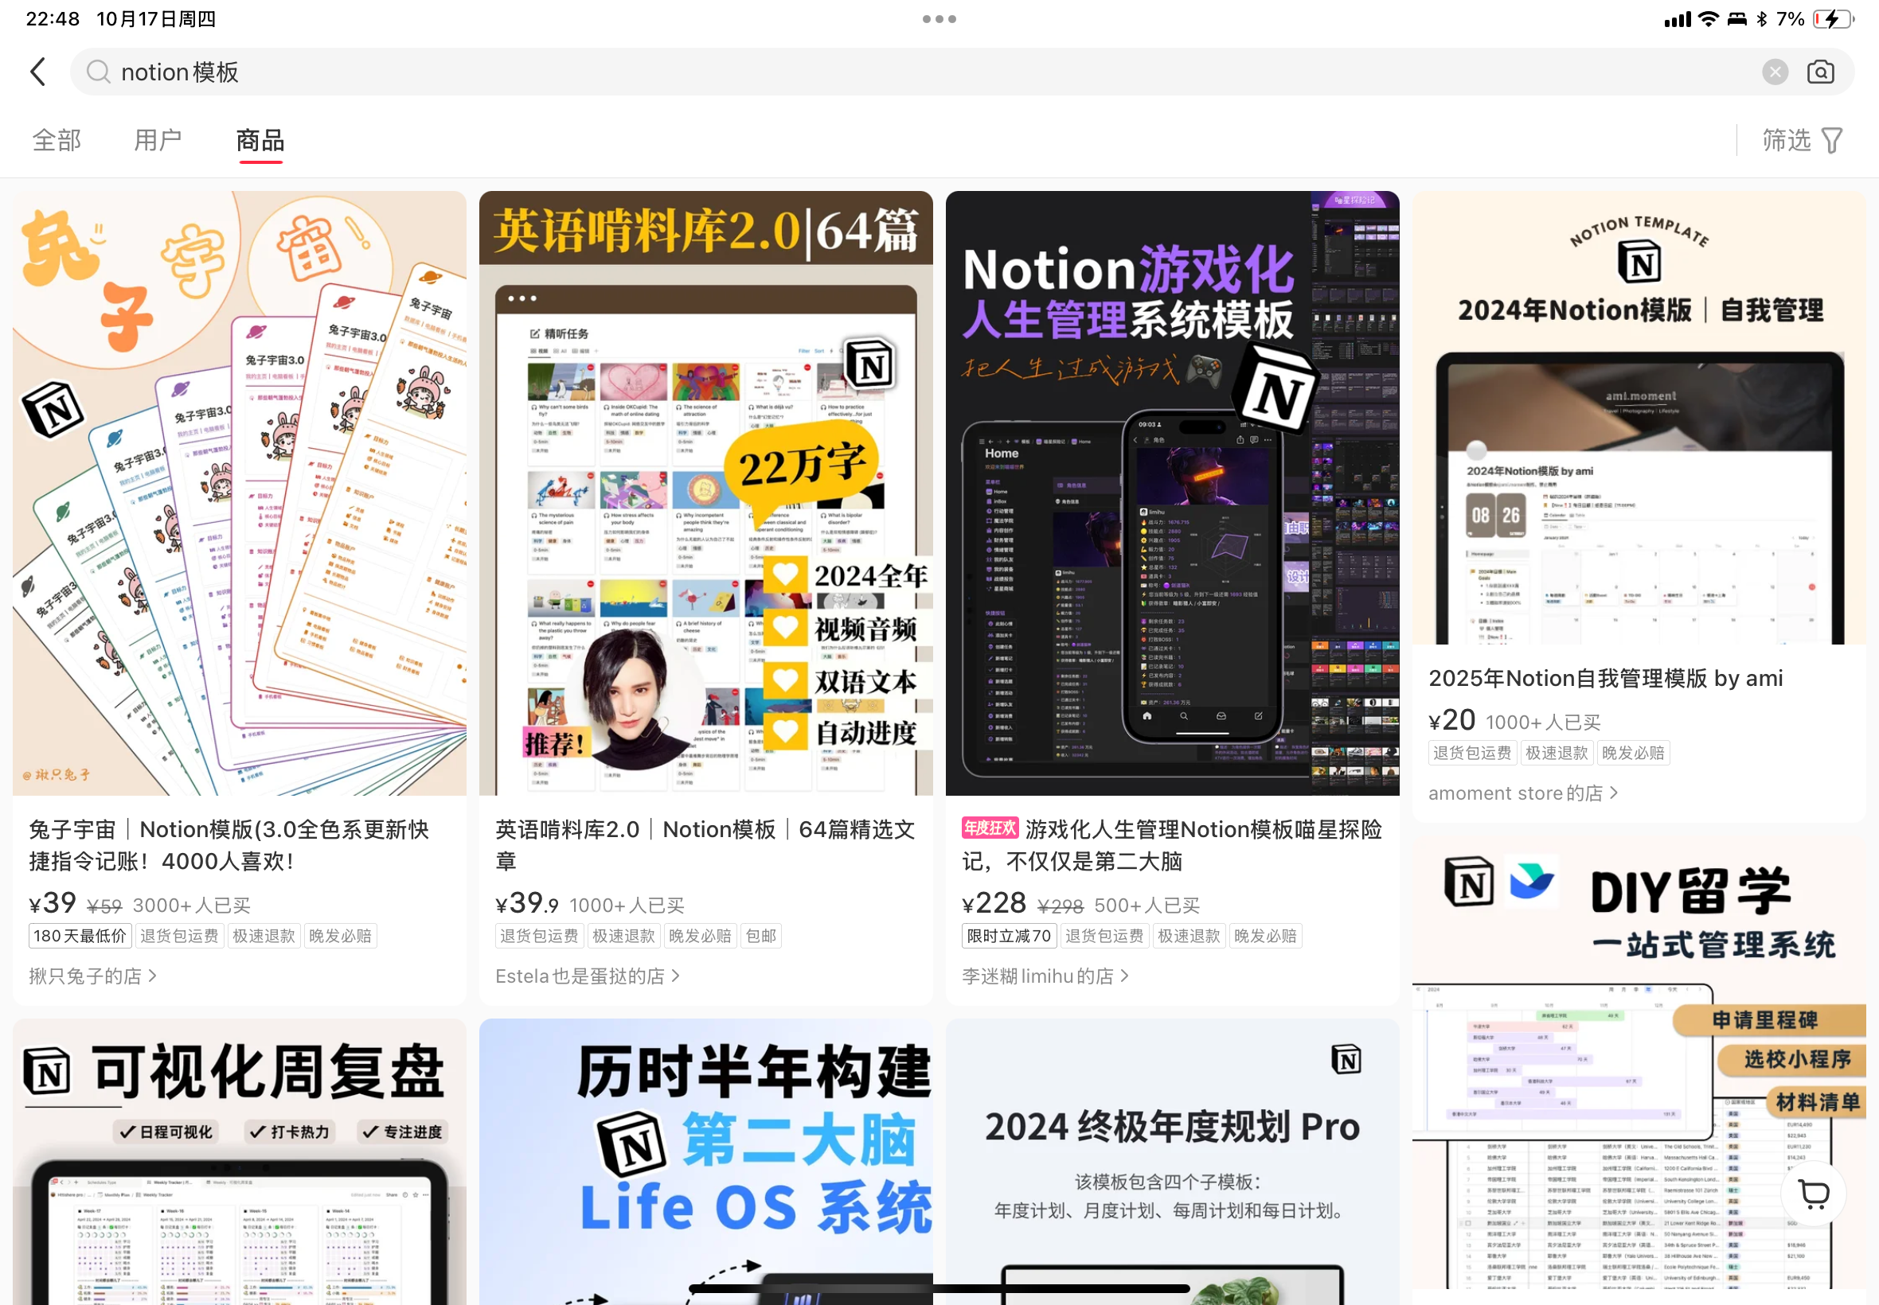Tap the battery status icon
1879x1305 pixels.
point(1832,19)
